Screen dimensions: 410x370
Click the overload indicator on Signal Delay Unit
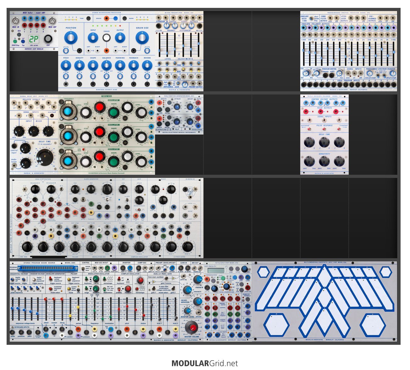(52, 116)
